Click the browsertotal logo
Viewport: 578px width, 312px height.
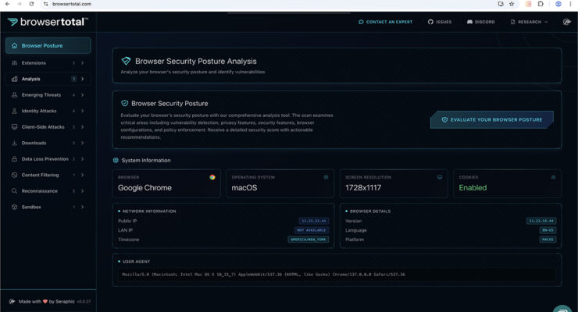click(48, 22)
